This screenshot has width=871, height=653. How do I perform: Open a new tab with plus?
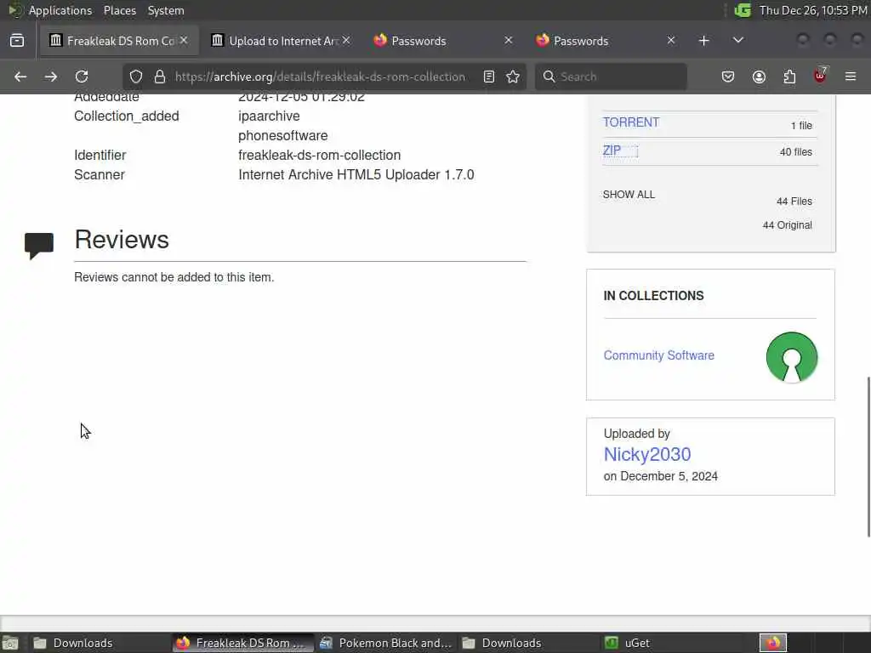(703, 41)
